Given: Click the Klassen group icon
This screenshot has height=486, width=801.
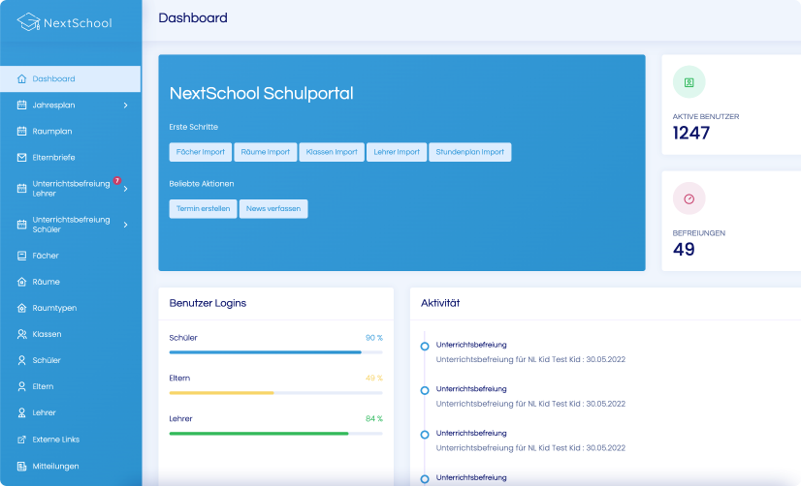Looking at the screenshot, I should (x=21, y=334).
